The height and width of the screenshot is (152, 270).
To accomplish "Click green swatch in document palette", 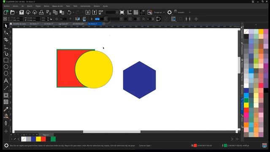I will click(53, 139).
